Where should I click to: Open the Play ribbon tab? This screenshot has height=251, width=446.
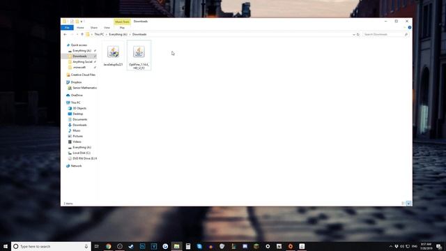click(x=122, y=28)
